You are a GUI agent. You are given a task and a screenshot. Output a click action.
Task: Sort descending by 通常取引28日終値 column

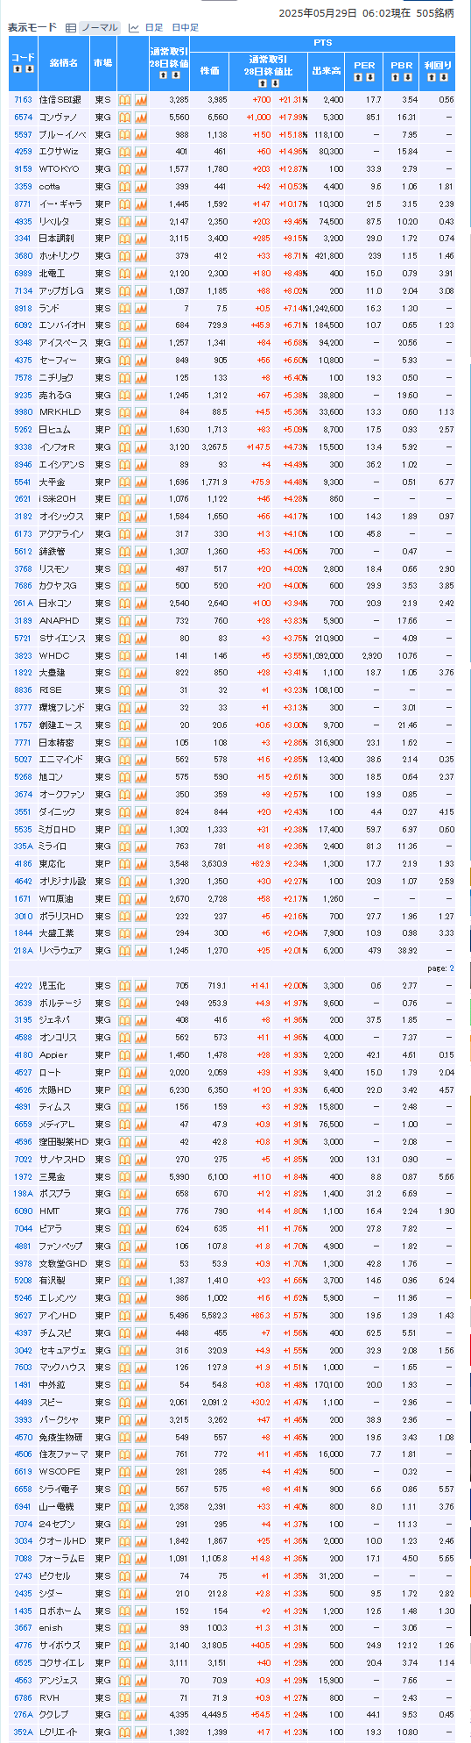[x=173, y=75]
